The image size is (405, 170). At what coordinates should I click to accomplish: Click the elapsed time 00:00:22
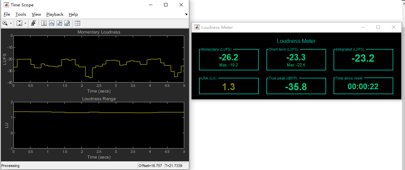click(363, 87)
